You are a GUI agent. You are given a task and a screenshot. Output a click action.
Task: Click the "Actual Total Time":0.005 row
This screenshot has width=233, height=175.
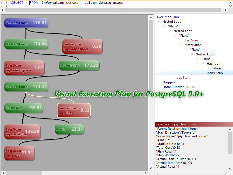coord(174,163)
